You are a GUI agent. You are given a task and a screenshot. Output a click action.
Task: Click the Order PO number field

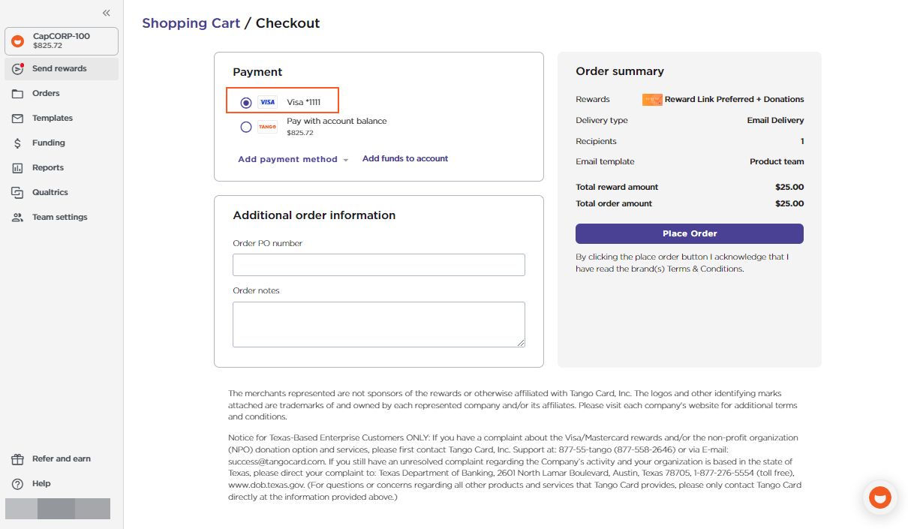pos(378,264)
